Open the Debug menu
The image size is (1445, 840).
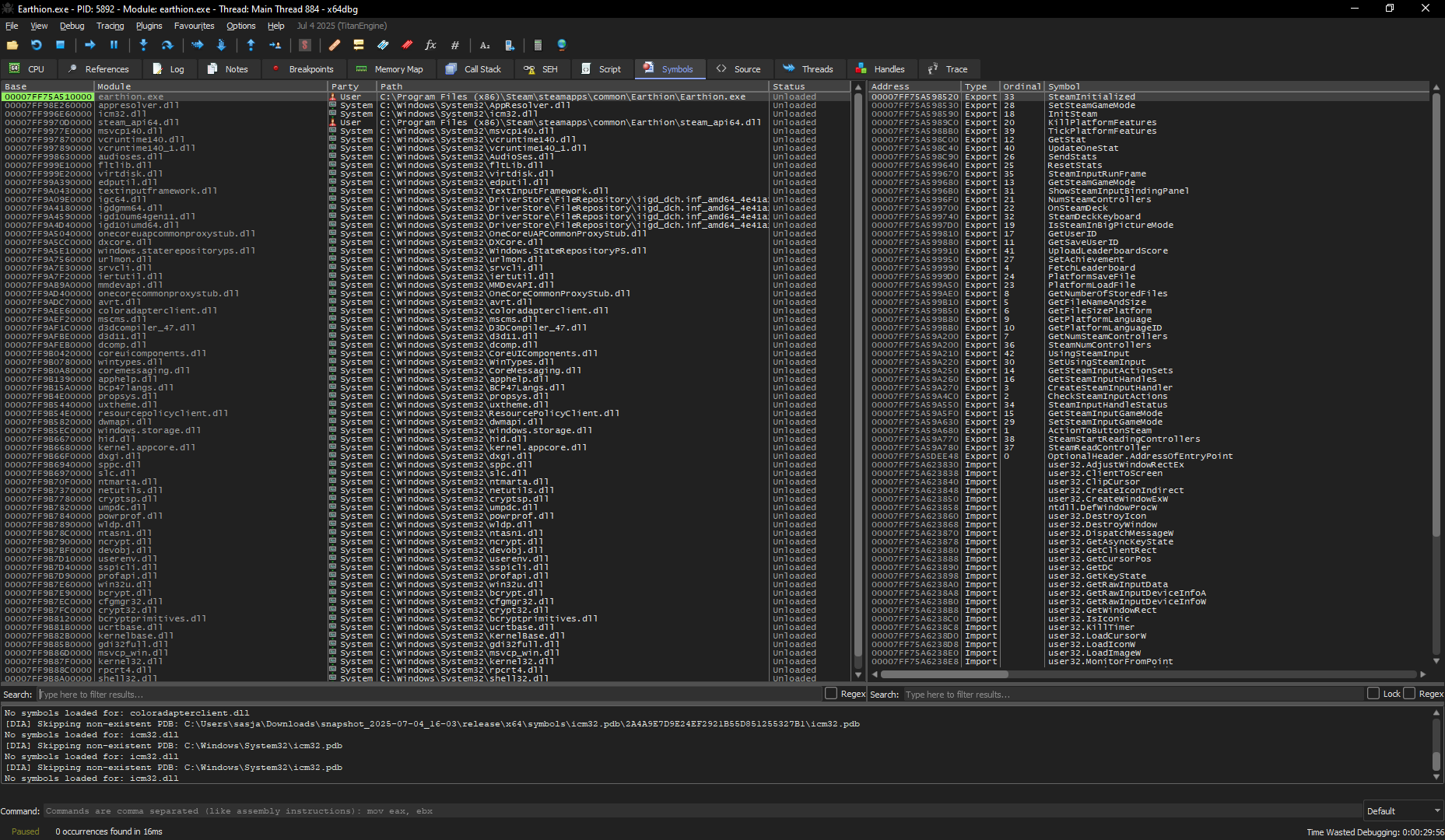pyautogui.click(x=72, y=26)
